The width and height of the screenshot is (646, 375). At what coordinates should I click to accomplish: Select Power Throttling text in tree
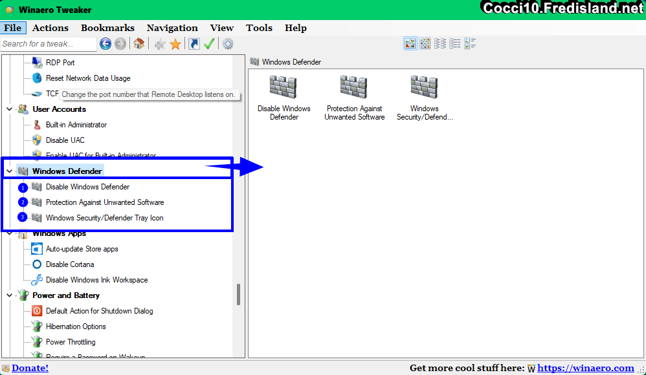click(x=71, y=342)
